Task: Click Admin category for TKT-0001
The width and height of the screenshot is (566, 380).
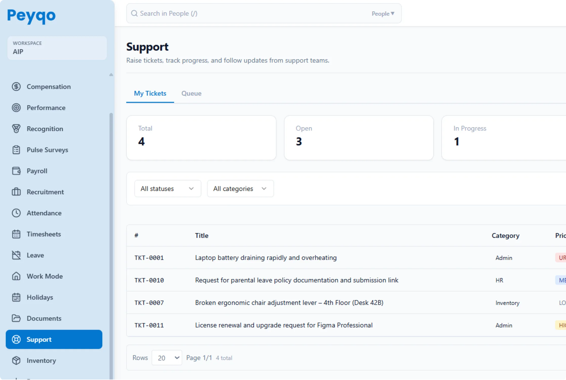Action: tap(504, 258)
